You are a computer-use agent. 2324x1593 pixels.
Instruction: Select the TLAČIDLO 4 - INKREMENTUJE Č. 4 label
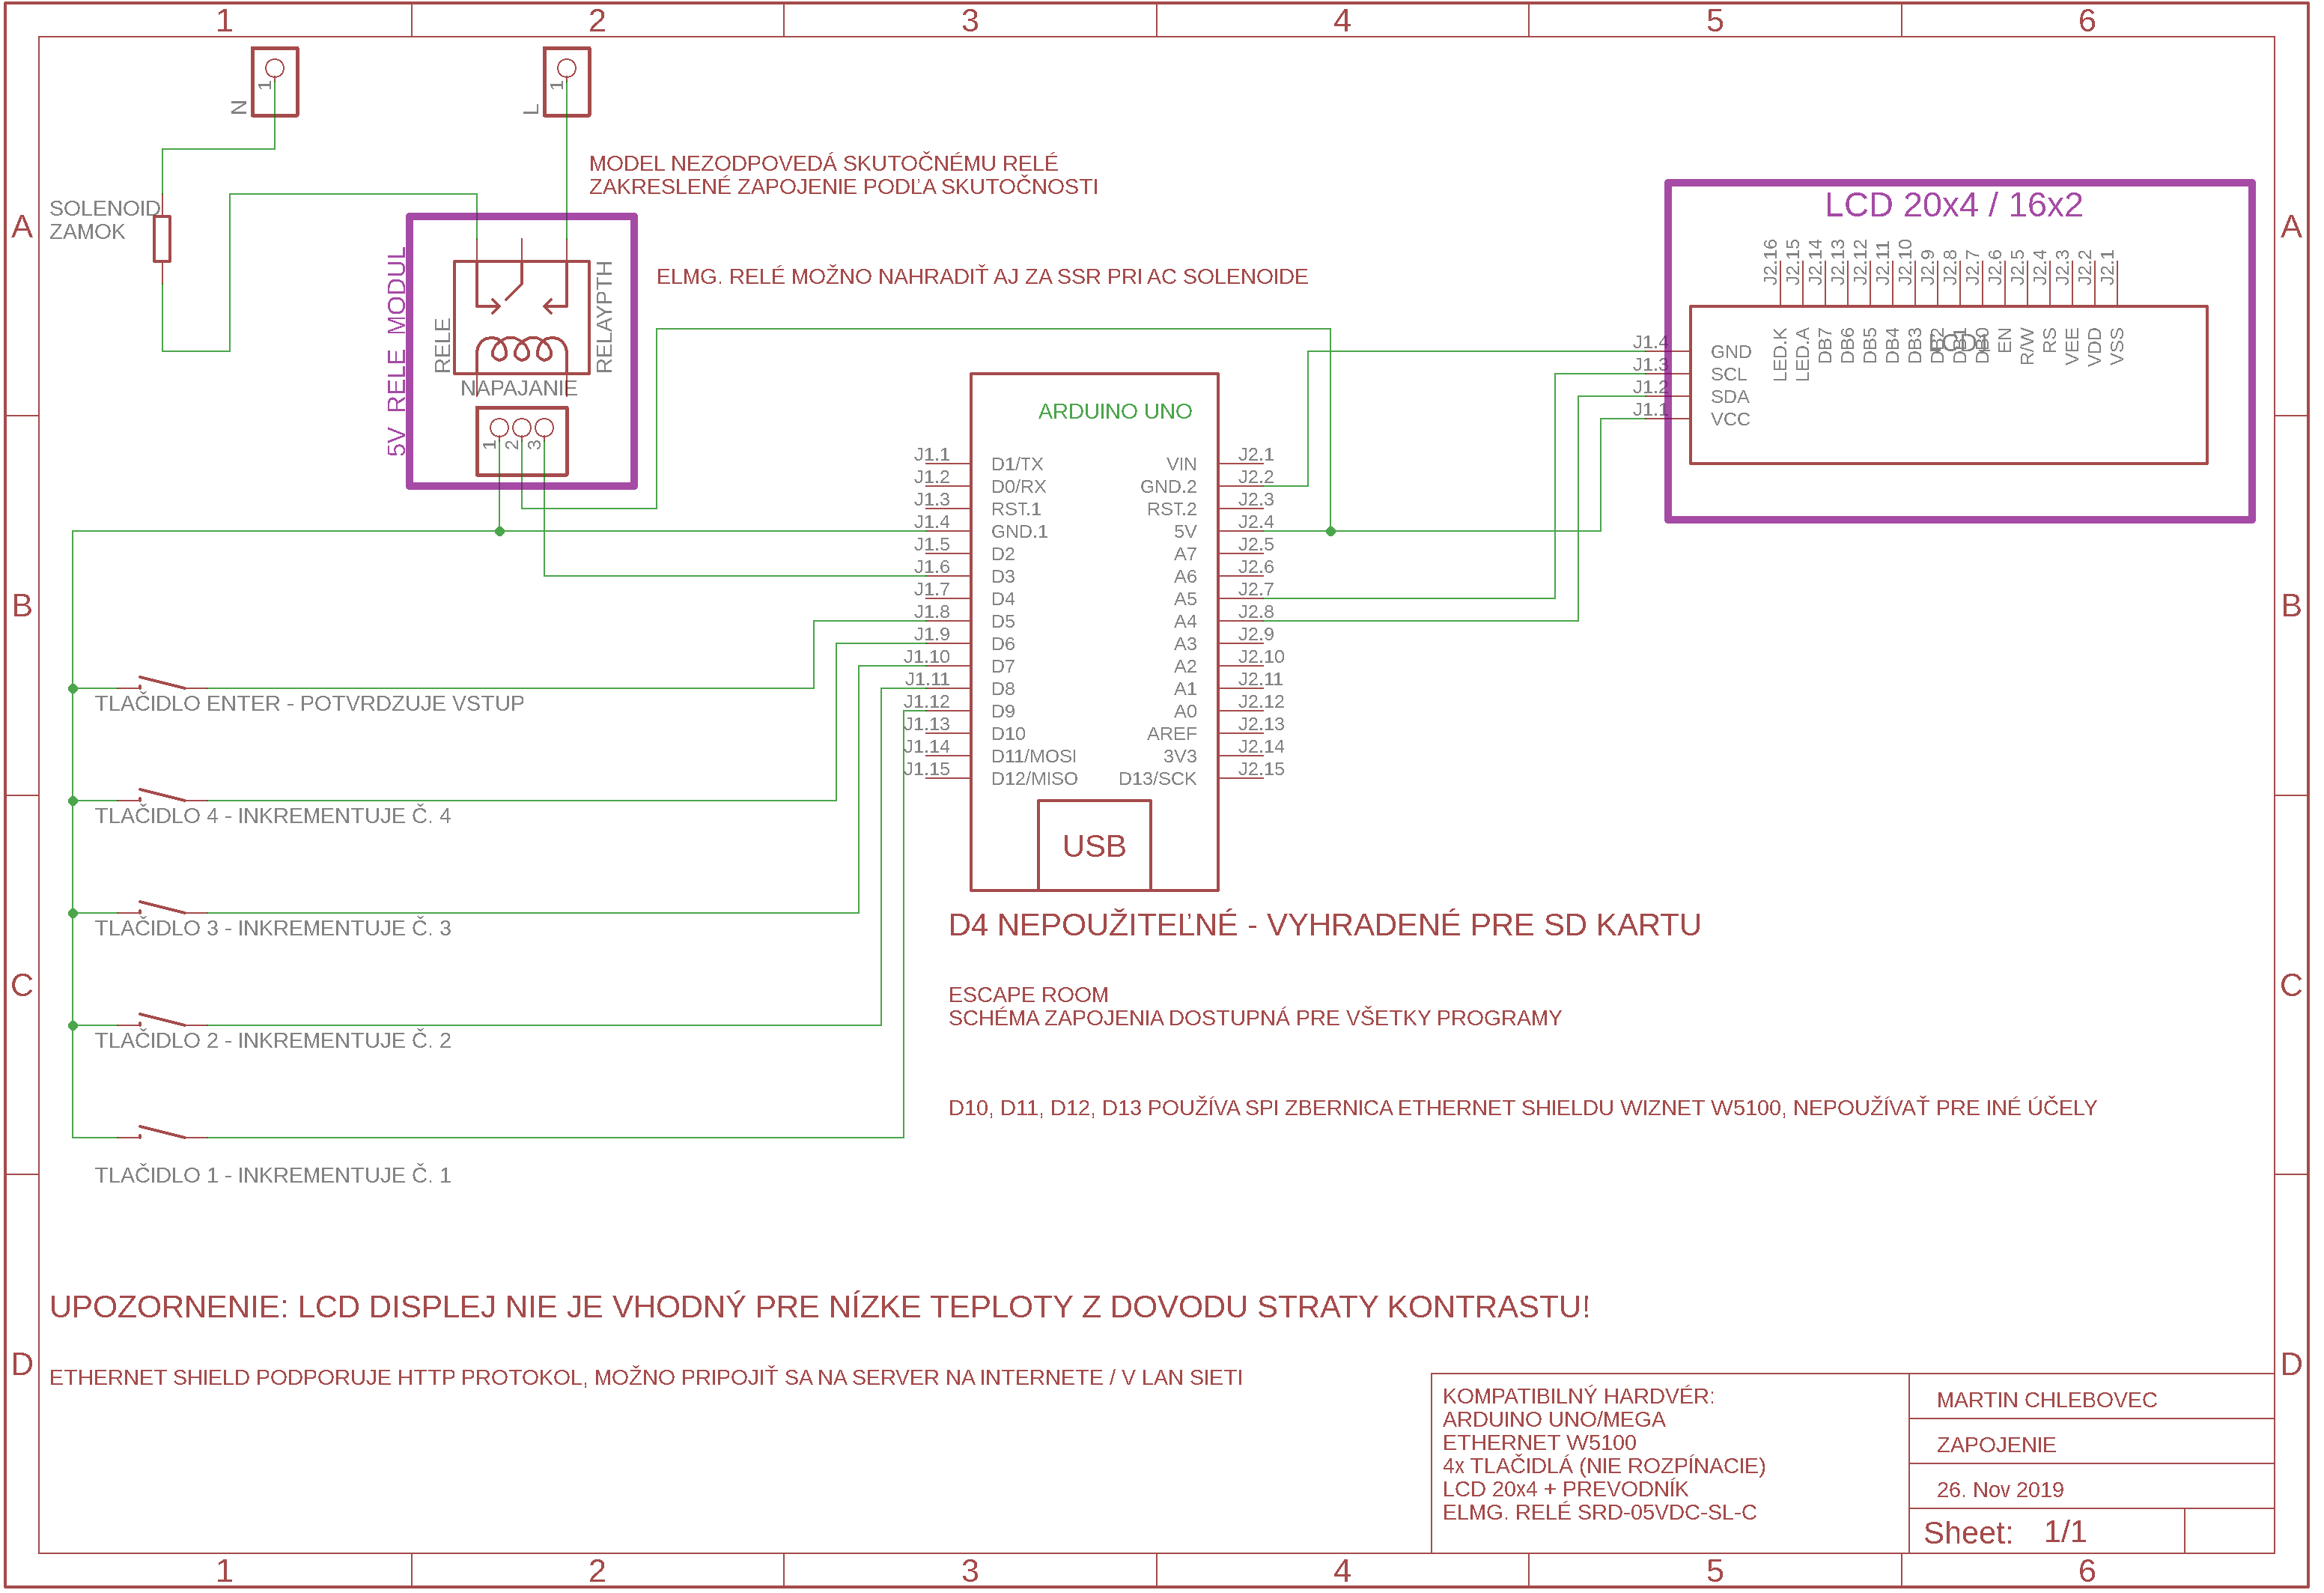pos(273,815)
